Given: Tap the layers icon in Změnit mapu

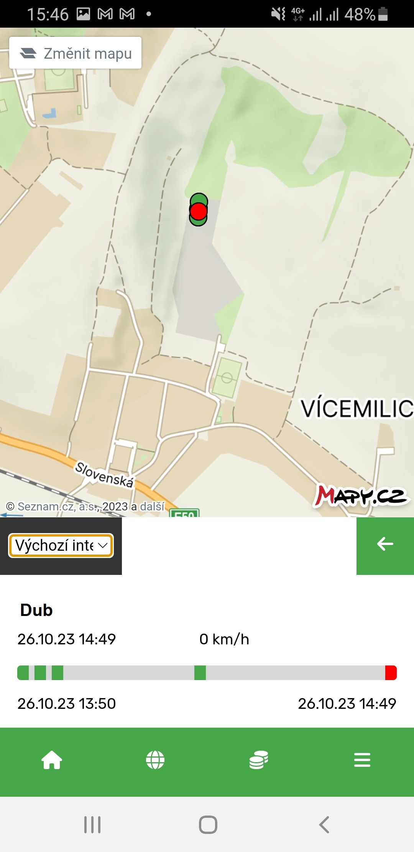Looking at the screenshot, I should pos(28,53).
